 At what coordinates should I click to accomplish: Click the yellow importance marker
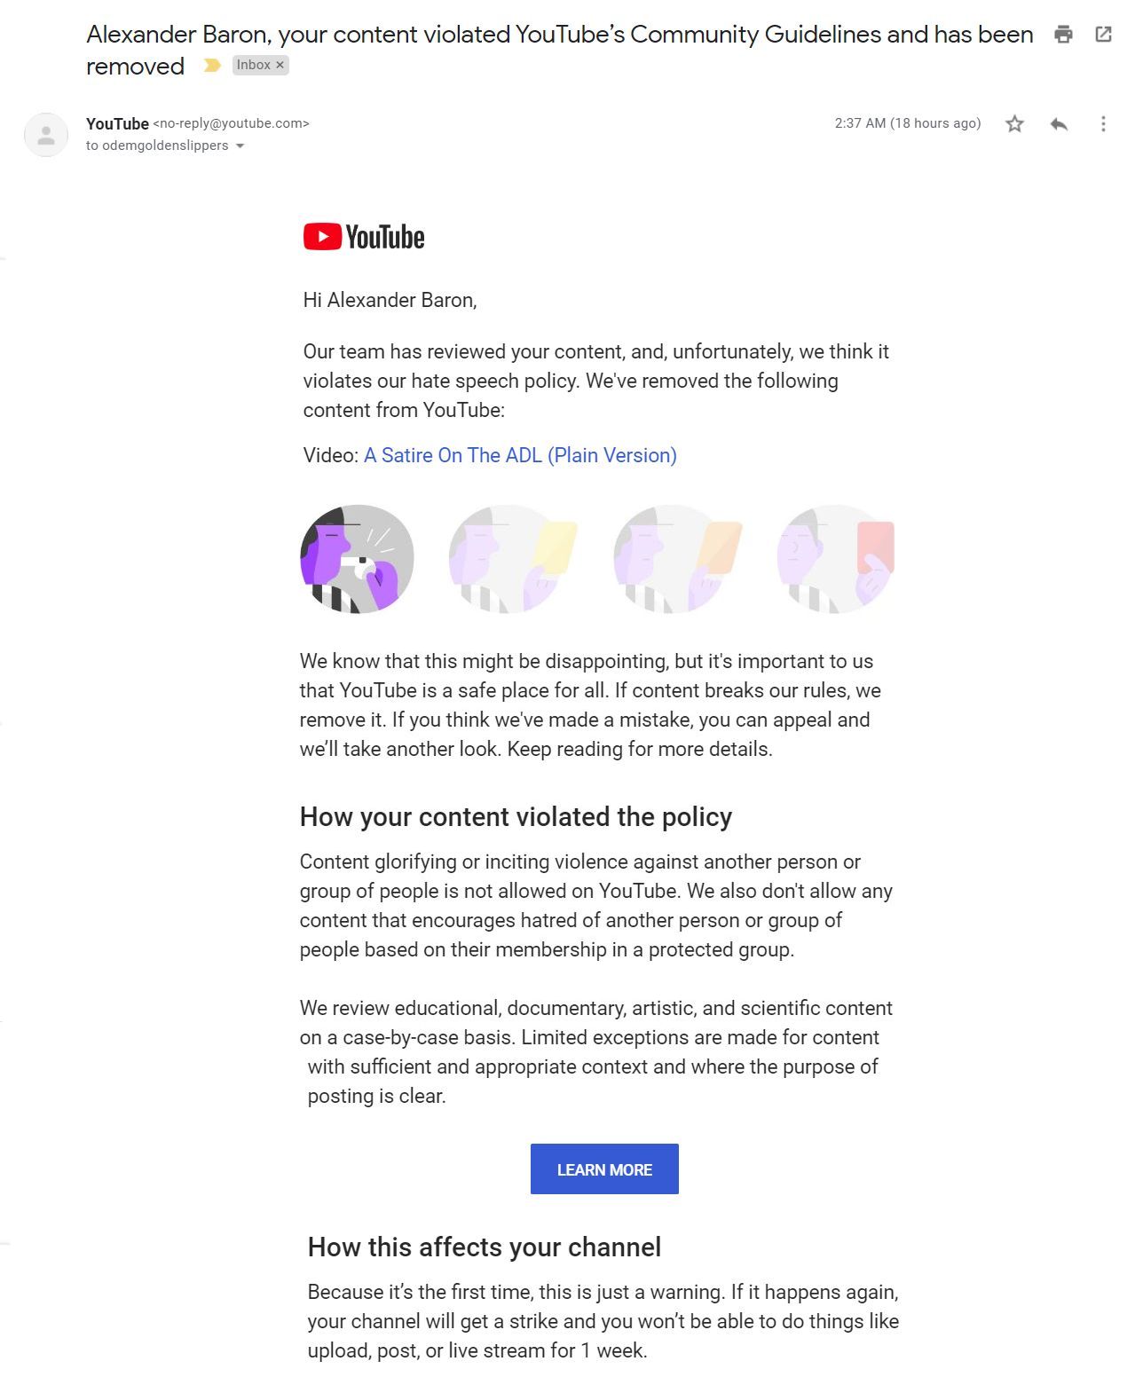[x=212, y=66]
